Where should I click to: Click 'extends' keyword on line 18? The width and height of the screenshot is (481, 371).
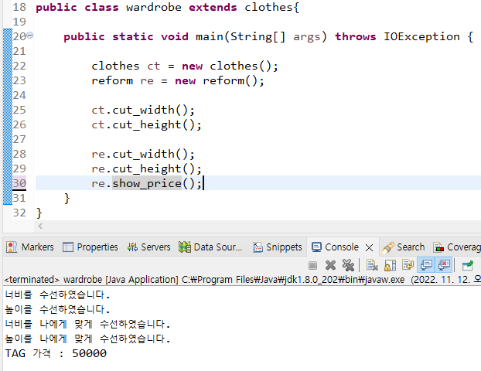click(213, 7)
